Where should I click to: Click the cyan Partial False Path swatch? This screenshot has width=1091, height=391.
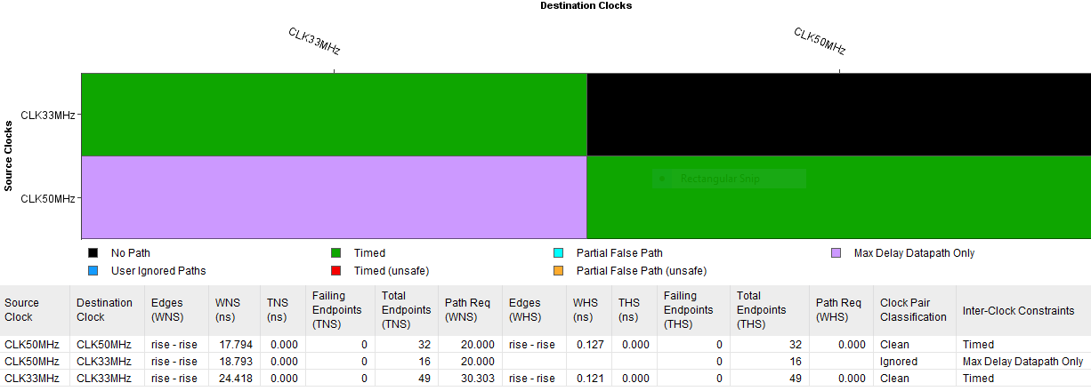pyautogui.click(x=558, y=253)
